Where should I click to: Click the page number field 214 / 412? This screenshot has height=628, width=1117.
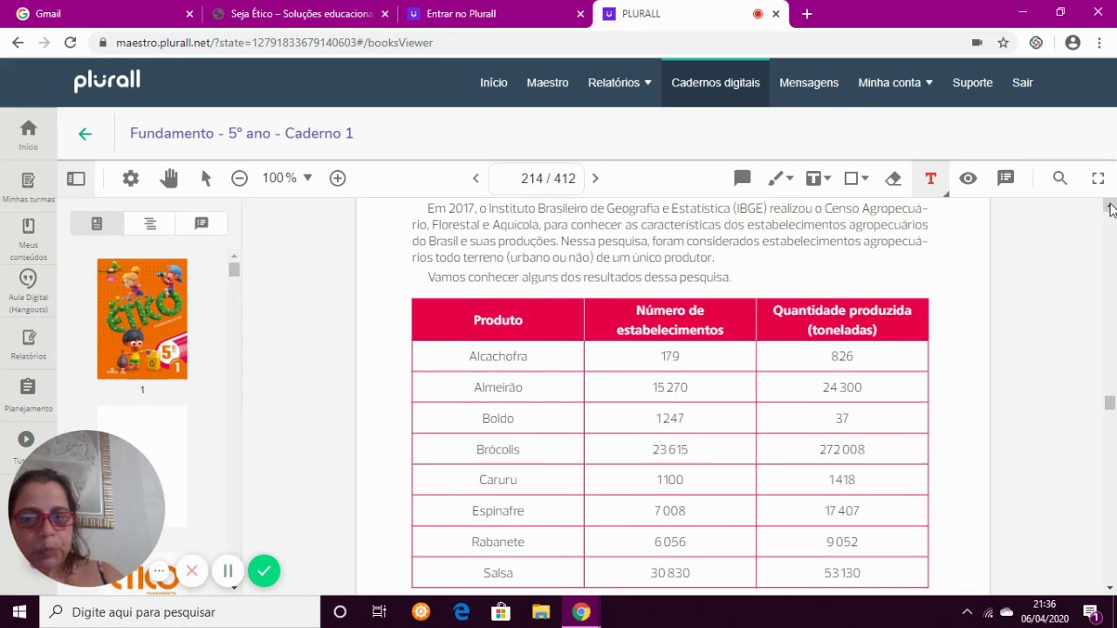[x=536, y=178]
